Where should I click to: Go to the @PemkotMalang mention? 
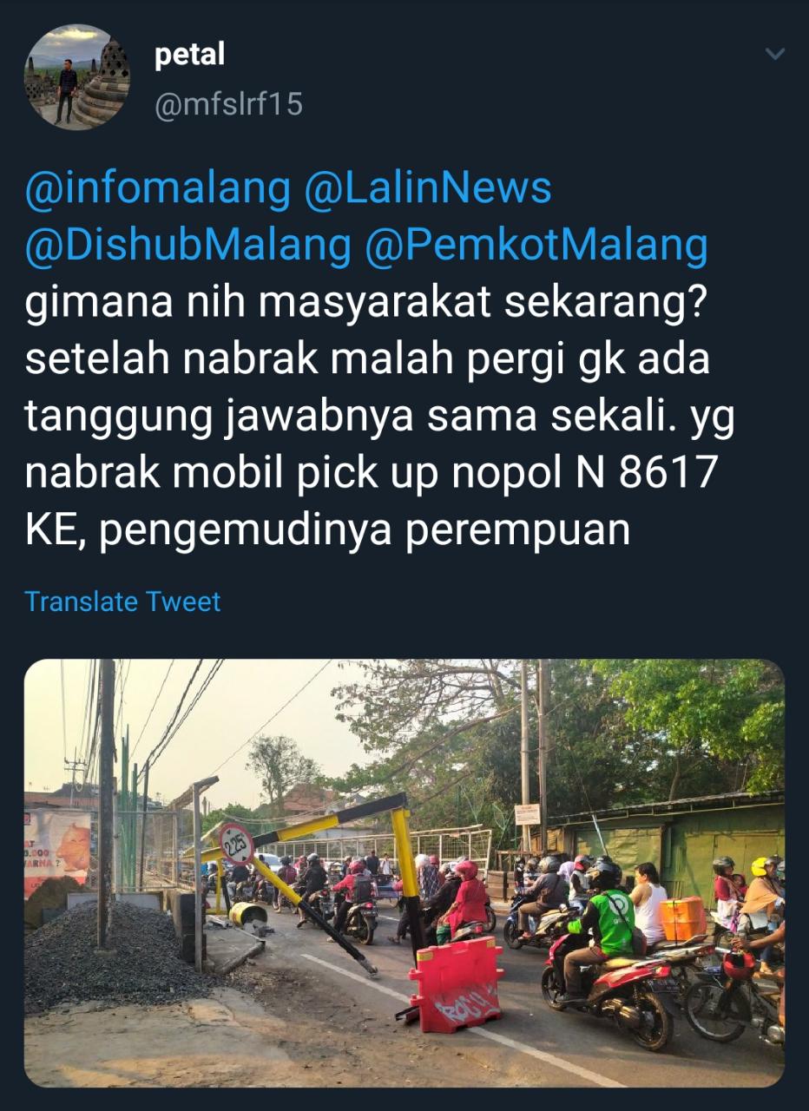(536, 246)
